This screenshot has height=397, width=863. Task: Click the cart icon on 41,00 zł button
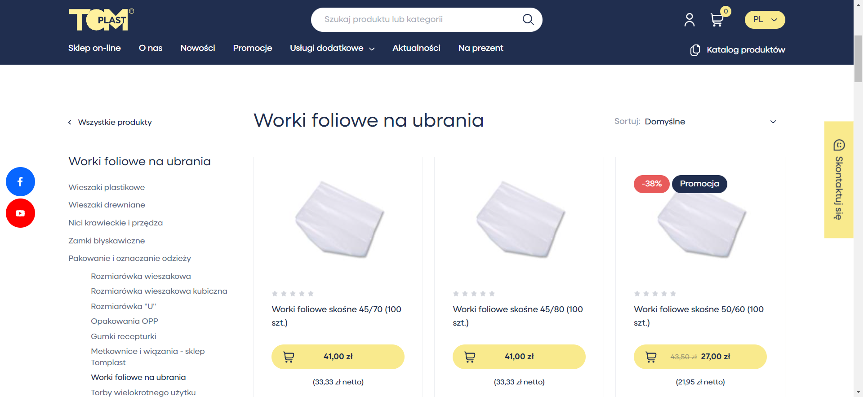(x=289, y=357)
